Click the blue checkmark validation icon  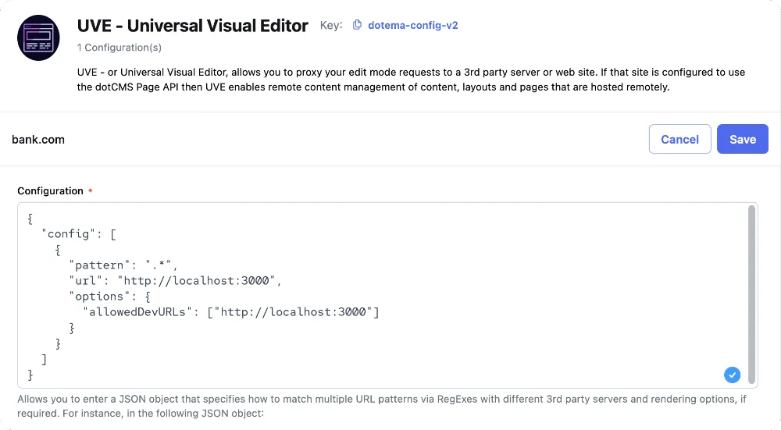pos(732,375)
